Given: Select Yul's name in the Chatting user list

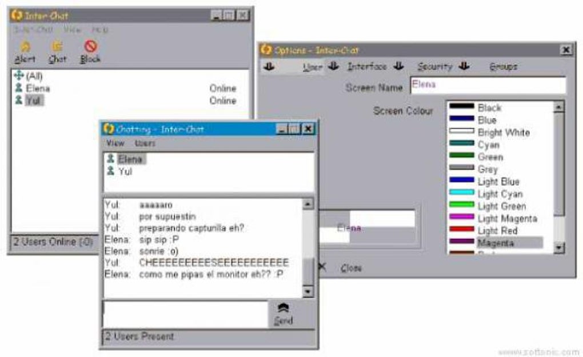Looking at the screenshot, I should click(x=125, y=171).
